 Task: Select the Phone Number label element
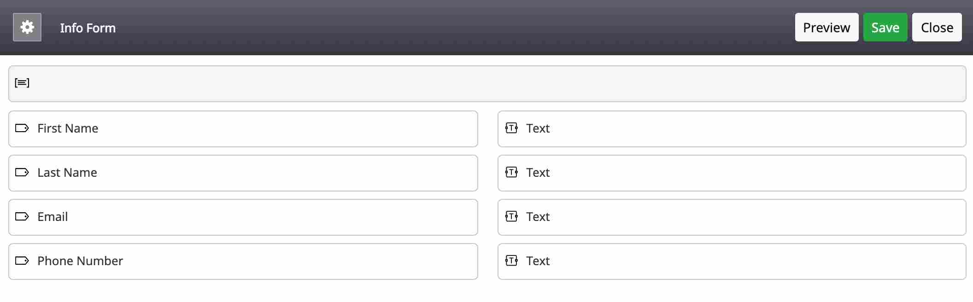pyautogui.click(x=243, y=261)
